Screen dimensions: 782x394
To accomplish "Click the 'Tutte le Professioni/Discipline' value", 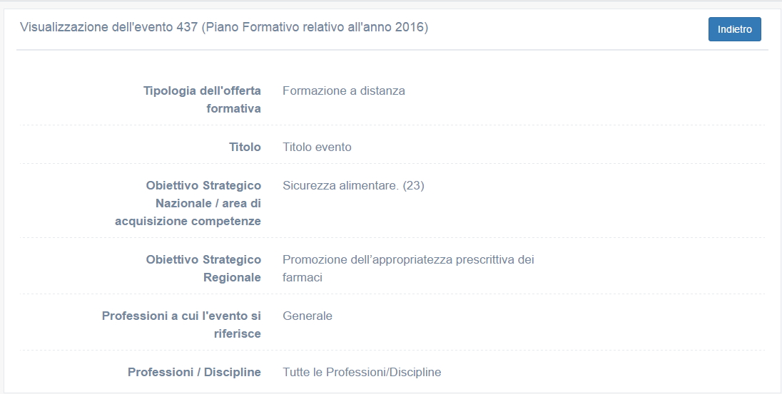I will click(x=362, y=372).
